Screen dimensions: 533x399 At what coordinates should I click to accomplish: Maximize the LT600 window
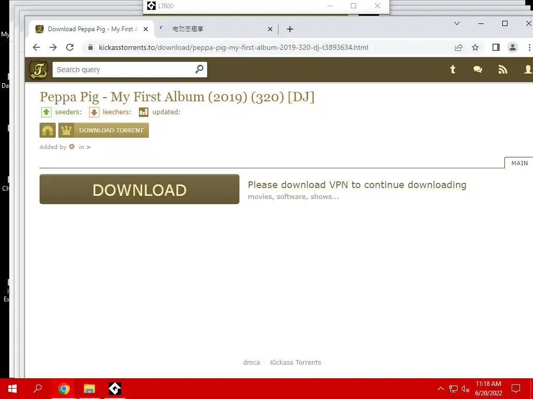[x=353, y=6]
